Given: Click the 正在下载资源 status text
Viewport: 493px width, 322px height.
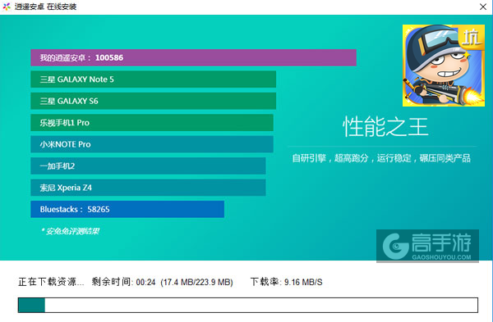Looking at the screenshot, I should click(x=51, y=282).
